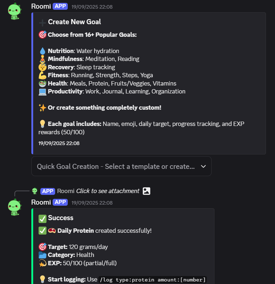Click the water drop emoji next to Nutrition

43,51
